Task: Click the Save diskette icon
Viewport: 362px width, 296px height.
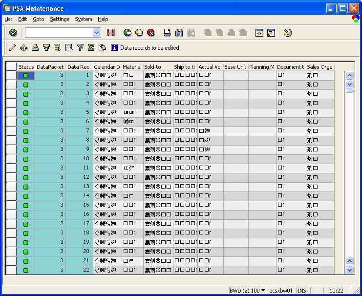Action: click(x=111, y=33)
